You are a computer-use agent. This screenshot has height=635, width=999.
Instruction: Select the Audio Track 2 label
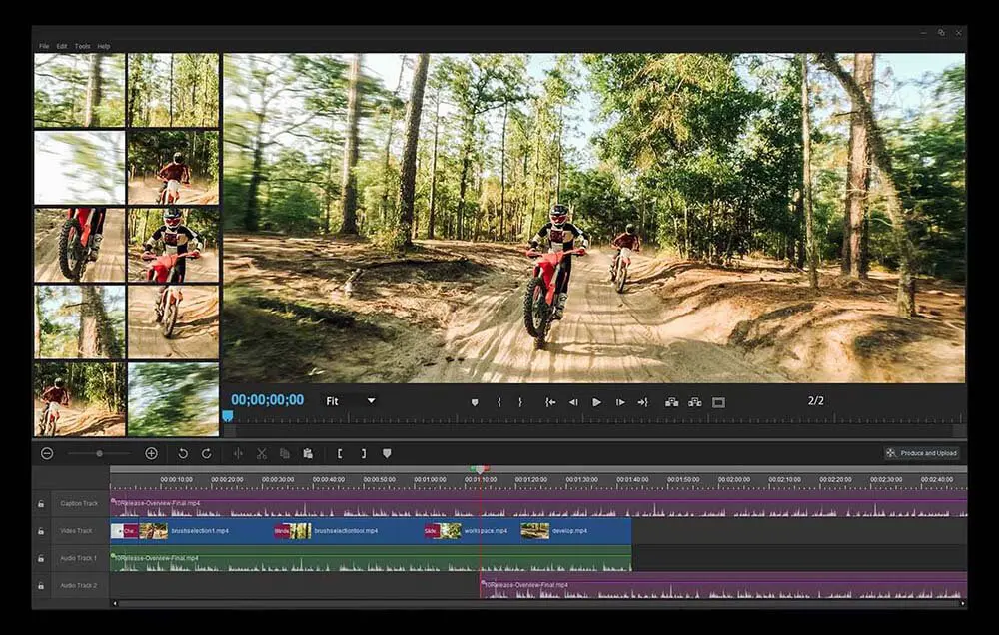pyautogui.click(x=78, y=586)
